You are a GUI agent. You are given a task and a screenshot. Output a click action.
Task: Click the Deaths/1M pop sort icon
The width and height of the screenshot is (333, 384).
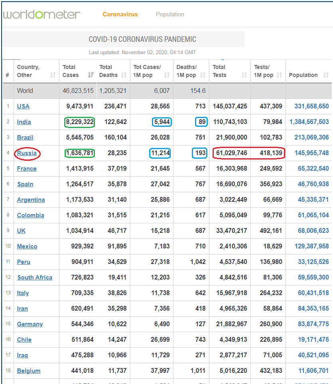click(x=203, y=75)
